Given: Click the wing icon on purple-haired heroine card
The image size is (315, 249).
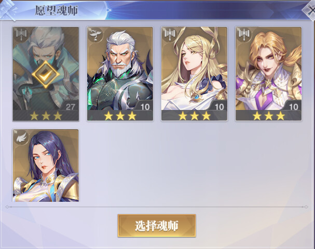Looking at the screenshot, I should pos(21,136).
